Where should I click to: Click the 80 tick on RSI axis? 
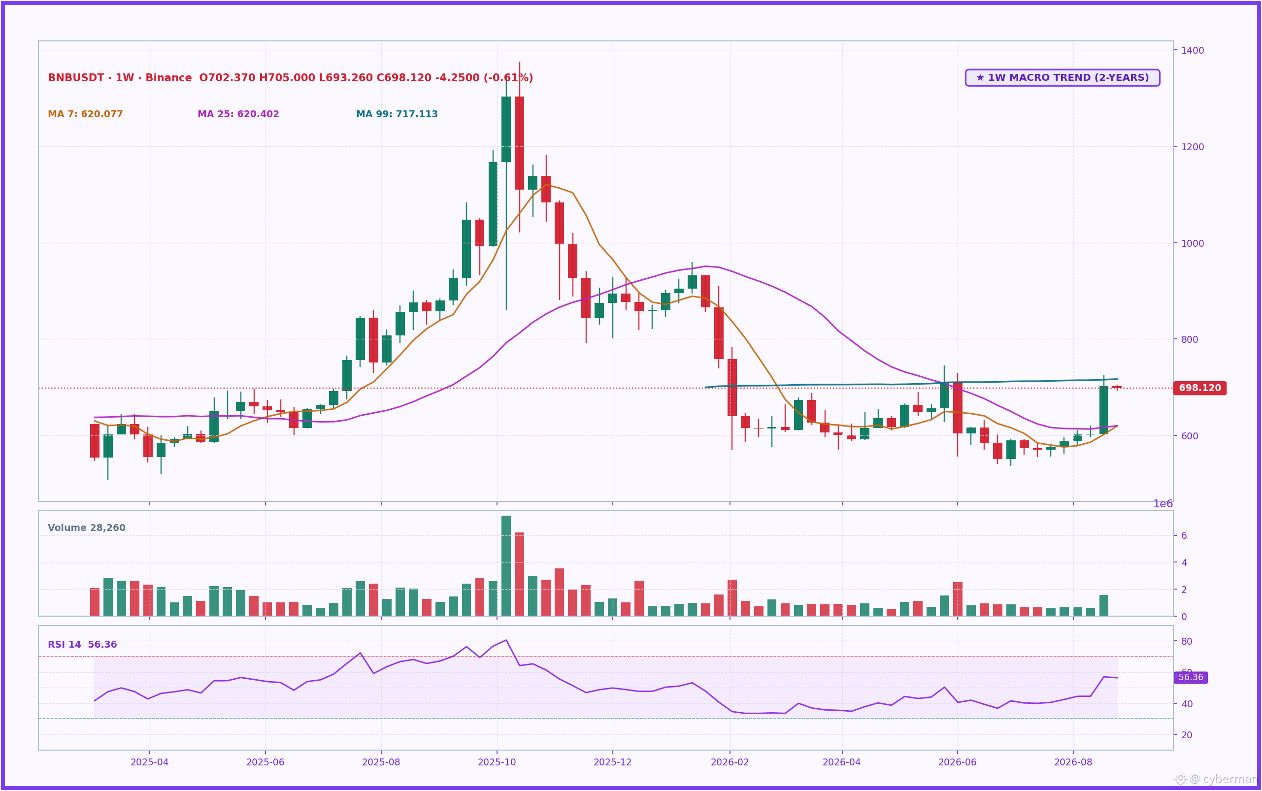pyautogui.click(x=1187, y=641)
